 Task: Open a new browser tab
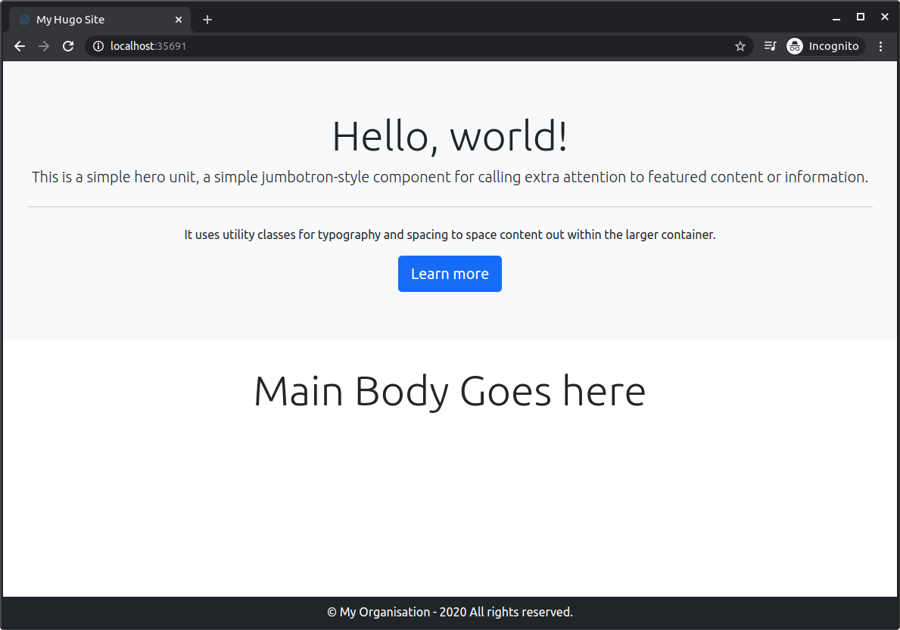(207, 19)
